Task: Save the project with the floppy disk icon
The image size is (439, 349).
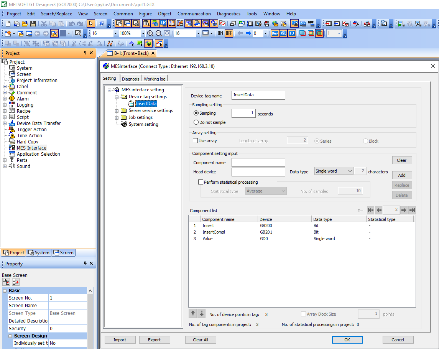Action: [33, 24]
